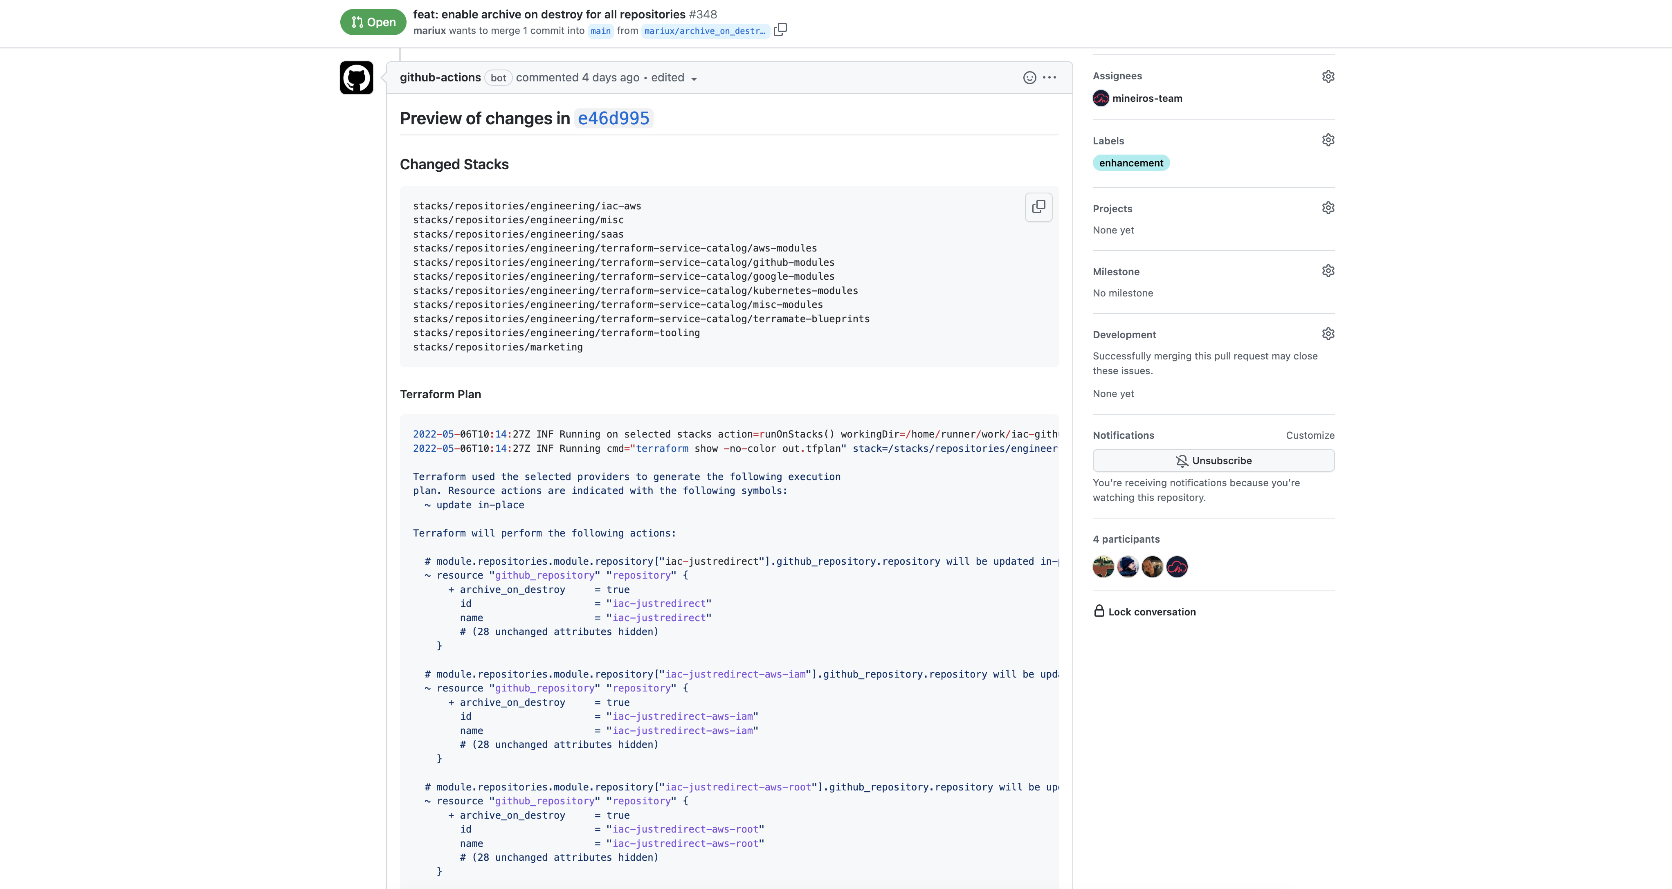Open Development settings gear
Image resolution: width=1672 pixels, height=889 pixels.
click(1328, 334)
